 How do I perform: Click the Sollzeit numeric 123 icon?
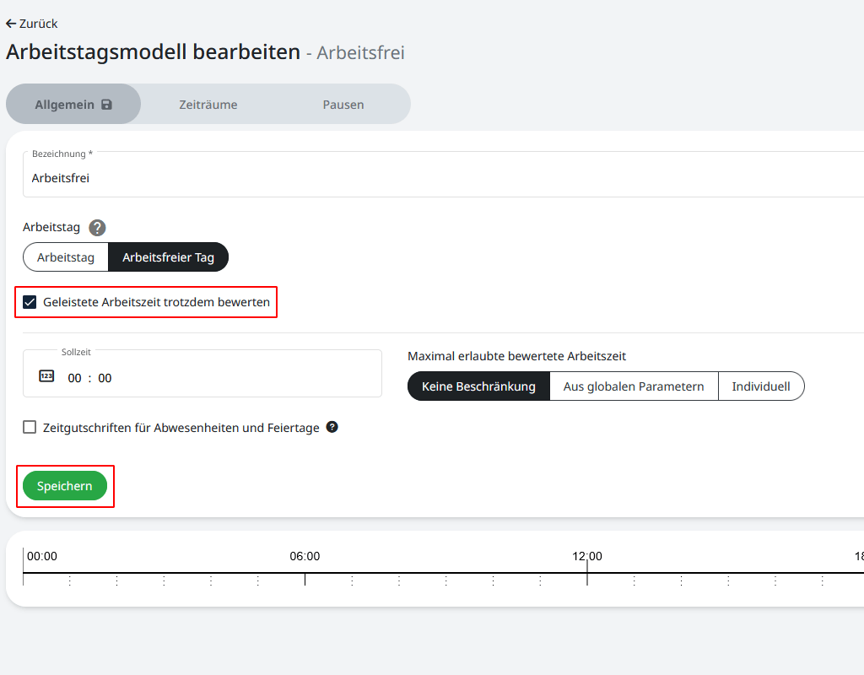click(46, 376)
